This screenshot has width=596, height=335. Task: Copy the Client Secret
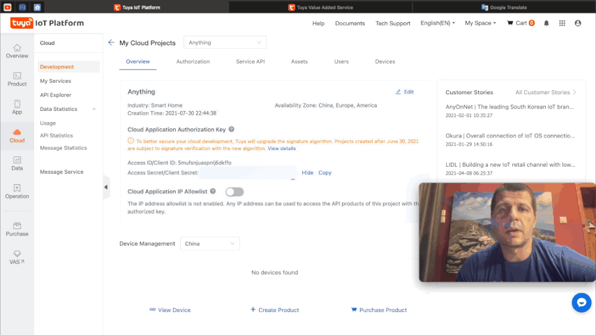pos(325,172)
